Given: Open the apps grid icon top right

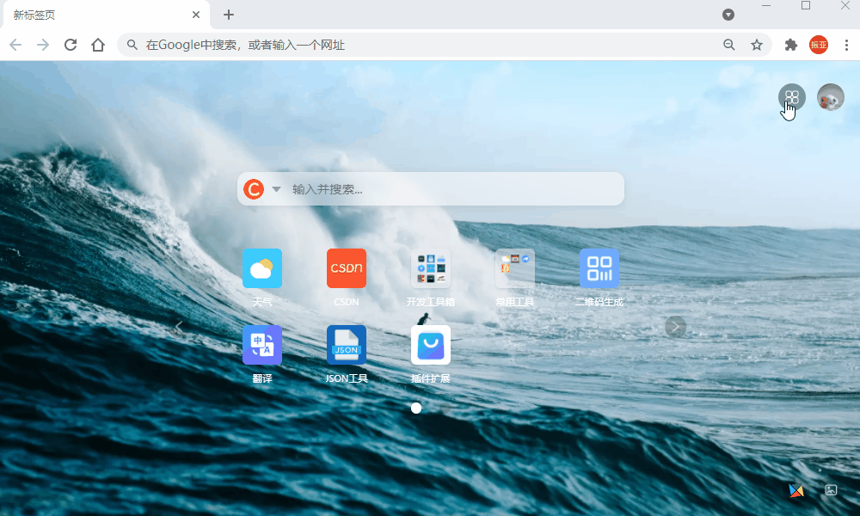Looking at the screenshot, I should coord(792,97).
